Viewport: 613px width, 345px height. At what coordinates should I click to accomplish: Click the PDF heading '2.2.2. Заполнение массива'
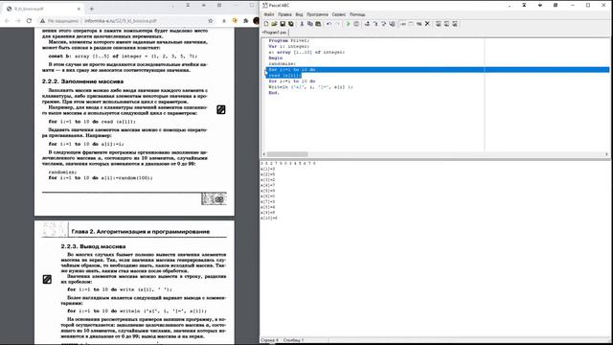[83, 81]
